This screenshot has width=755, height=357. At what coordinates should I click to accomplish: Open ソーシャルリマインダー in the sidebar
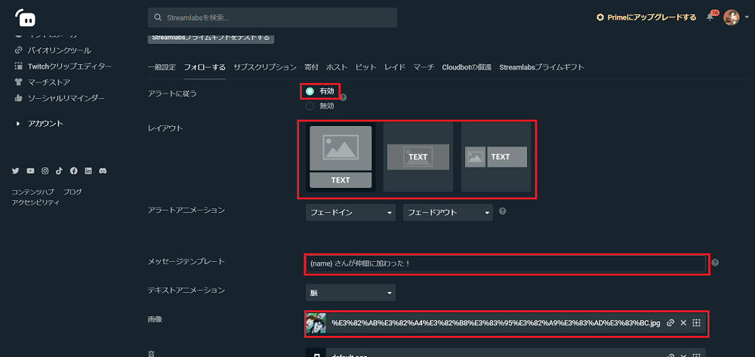[66, 97]
